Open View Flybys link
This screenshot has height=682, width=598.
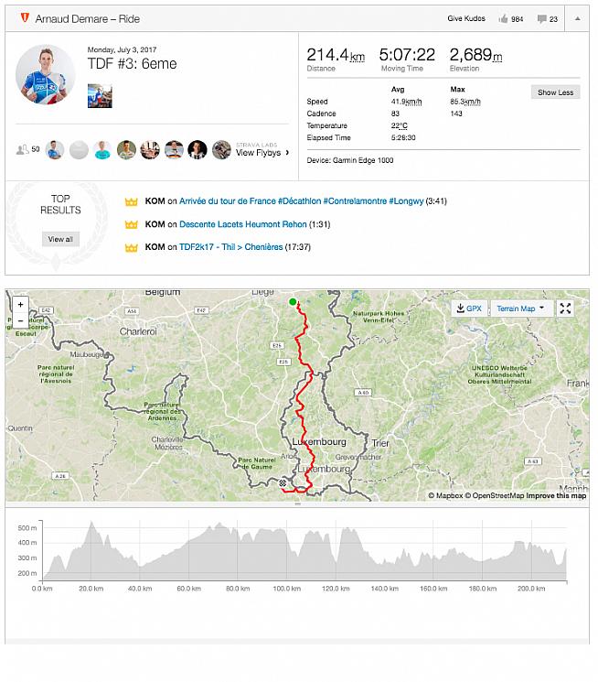[x=262, y=153]
